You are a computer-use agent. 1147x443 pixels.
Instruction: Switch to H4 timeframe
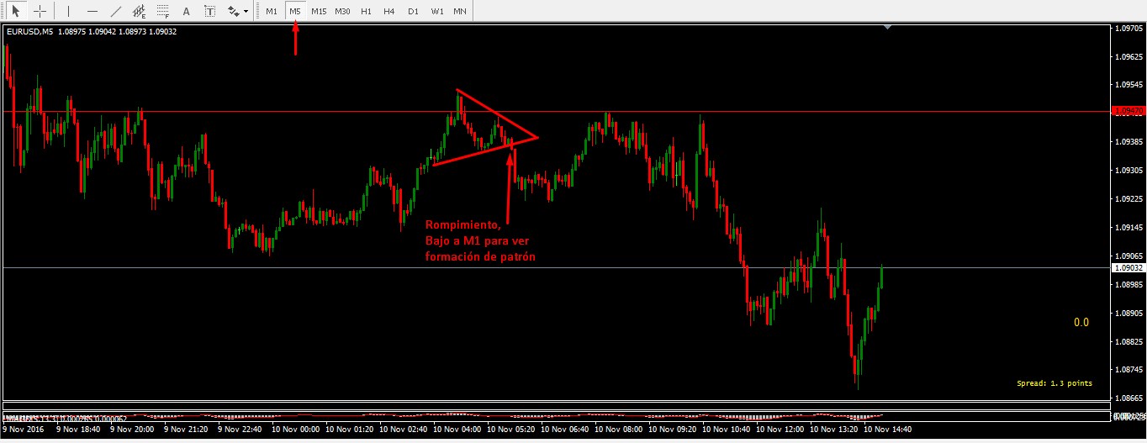388,12
